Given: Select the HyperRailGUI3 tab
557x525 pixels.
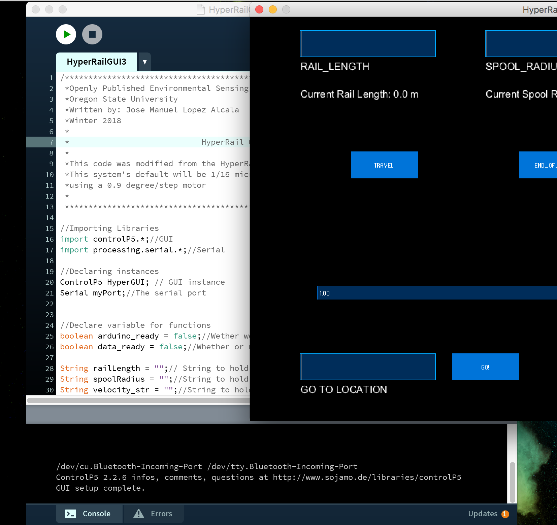Looking at the screenshot, I should click(96, 62).
